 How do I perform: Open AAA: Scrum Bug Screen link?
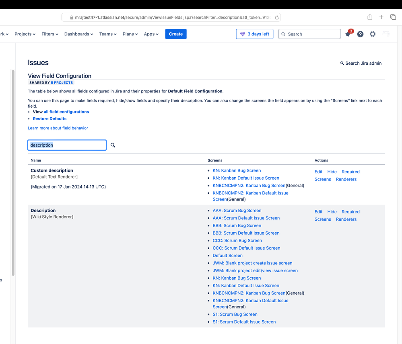point(237,211)
